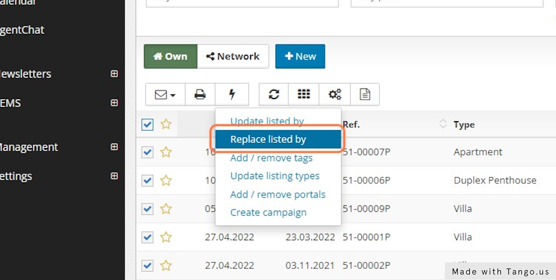
Task: Uncheck the checkbox for Villa listing 51-00001P
Action: coord(147,237)
